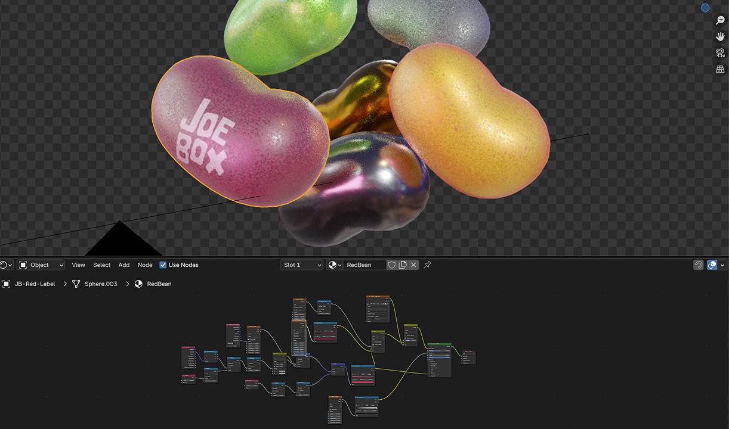
Task: Select the Principled BSDF node header
Action: 439,344
